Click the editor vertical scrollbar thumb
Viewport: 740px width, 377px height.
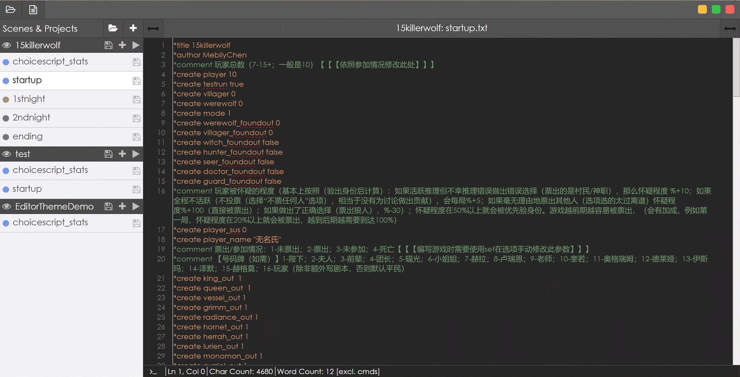[736, 67]
